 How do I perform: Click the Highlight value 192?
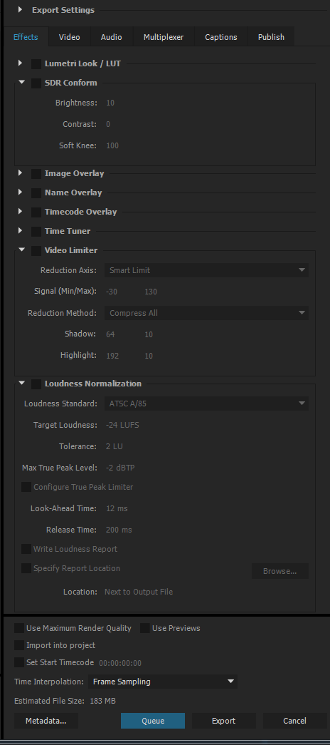pos(112,356)
